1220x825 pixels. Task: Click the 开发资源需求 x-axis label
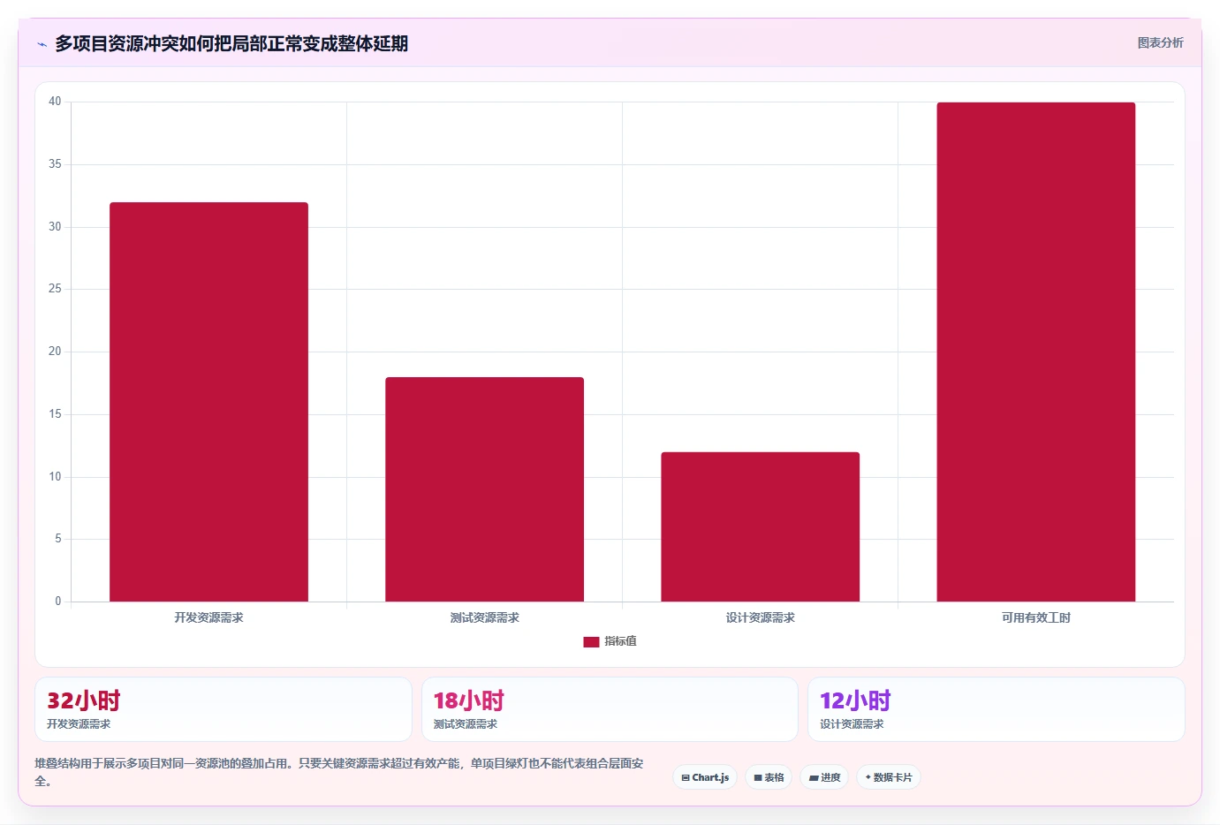click(208, 617)
